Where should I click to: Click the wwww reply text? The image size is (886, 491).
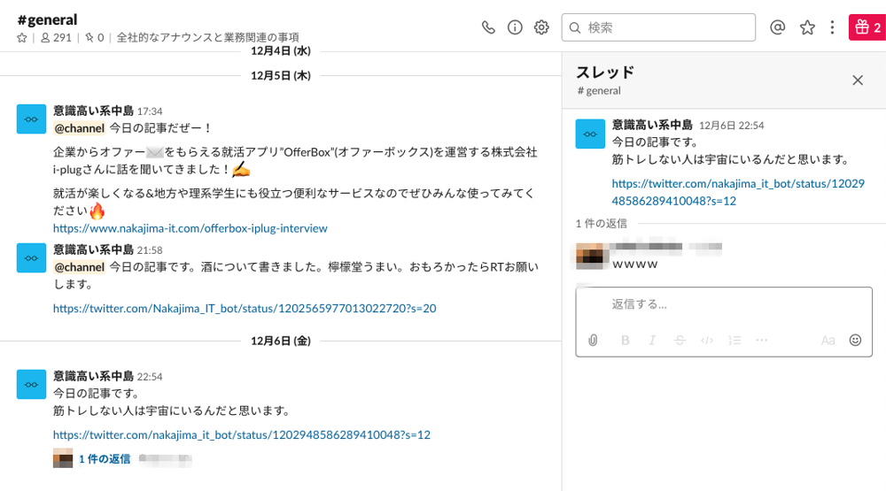[635, 265]
